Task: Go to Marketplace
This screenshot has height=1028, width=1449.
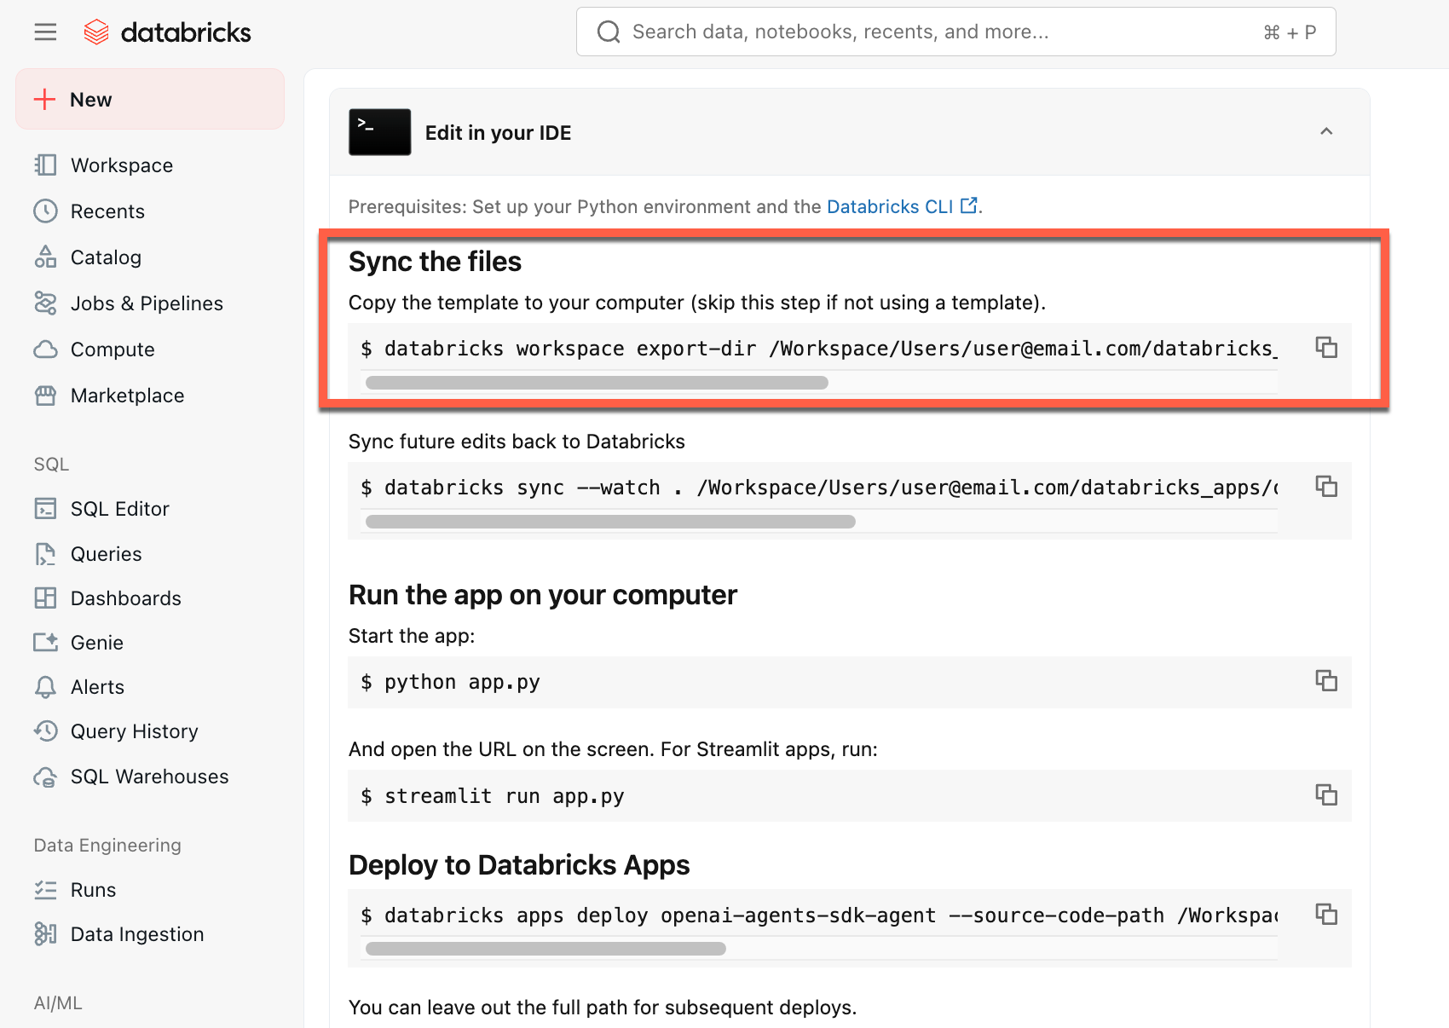Action: 127,395
